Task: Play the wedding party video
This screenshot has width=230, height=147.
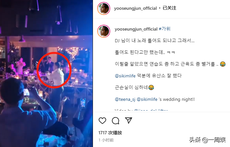Action: [x=46, y=73]
